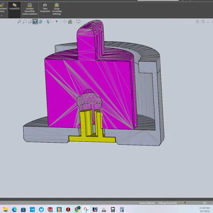Image resolution: width=213 pixels, height=213 pixels.
Task: Expand the View Settings dropdown arrow
Action: 82,22
